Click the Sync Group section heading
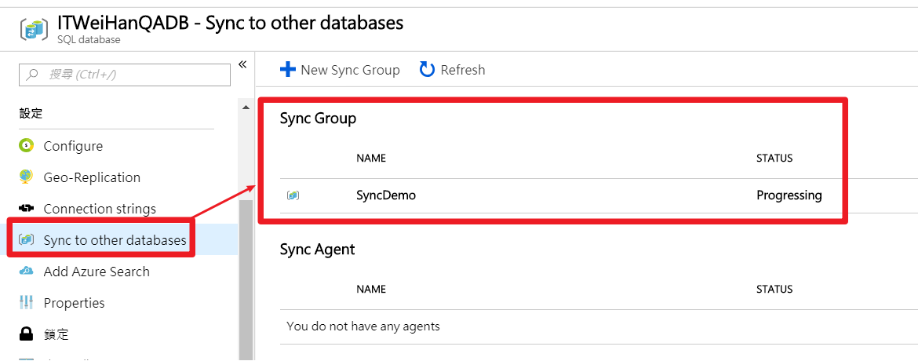The height and width of the screenshot is (361, 918). click(318, 119)
